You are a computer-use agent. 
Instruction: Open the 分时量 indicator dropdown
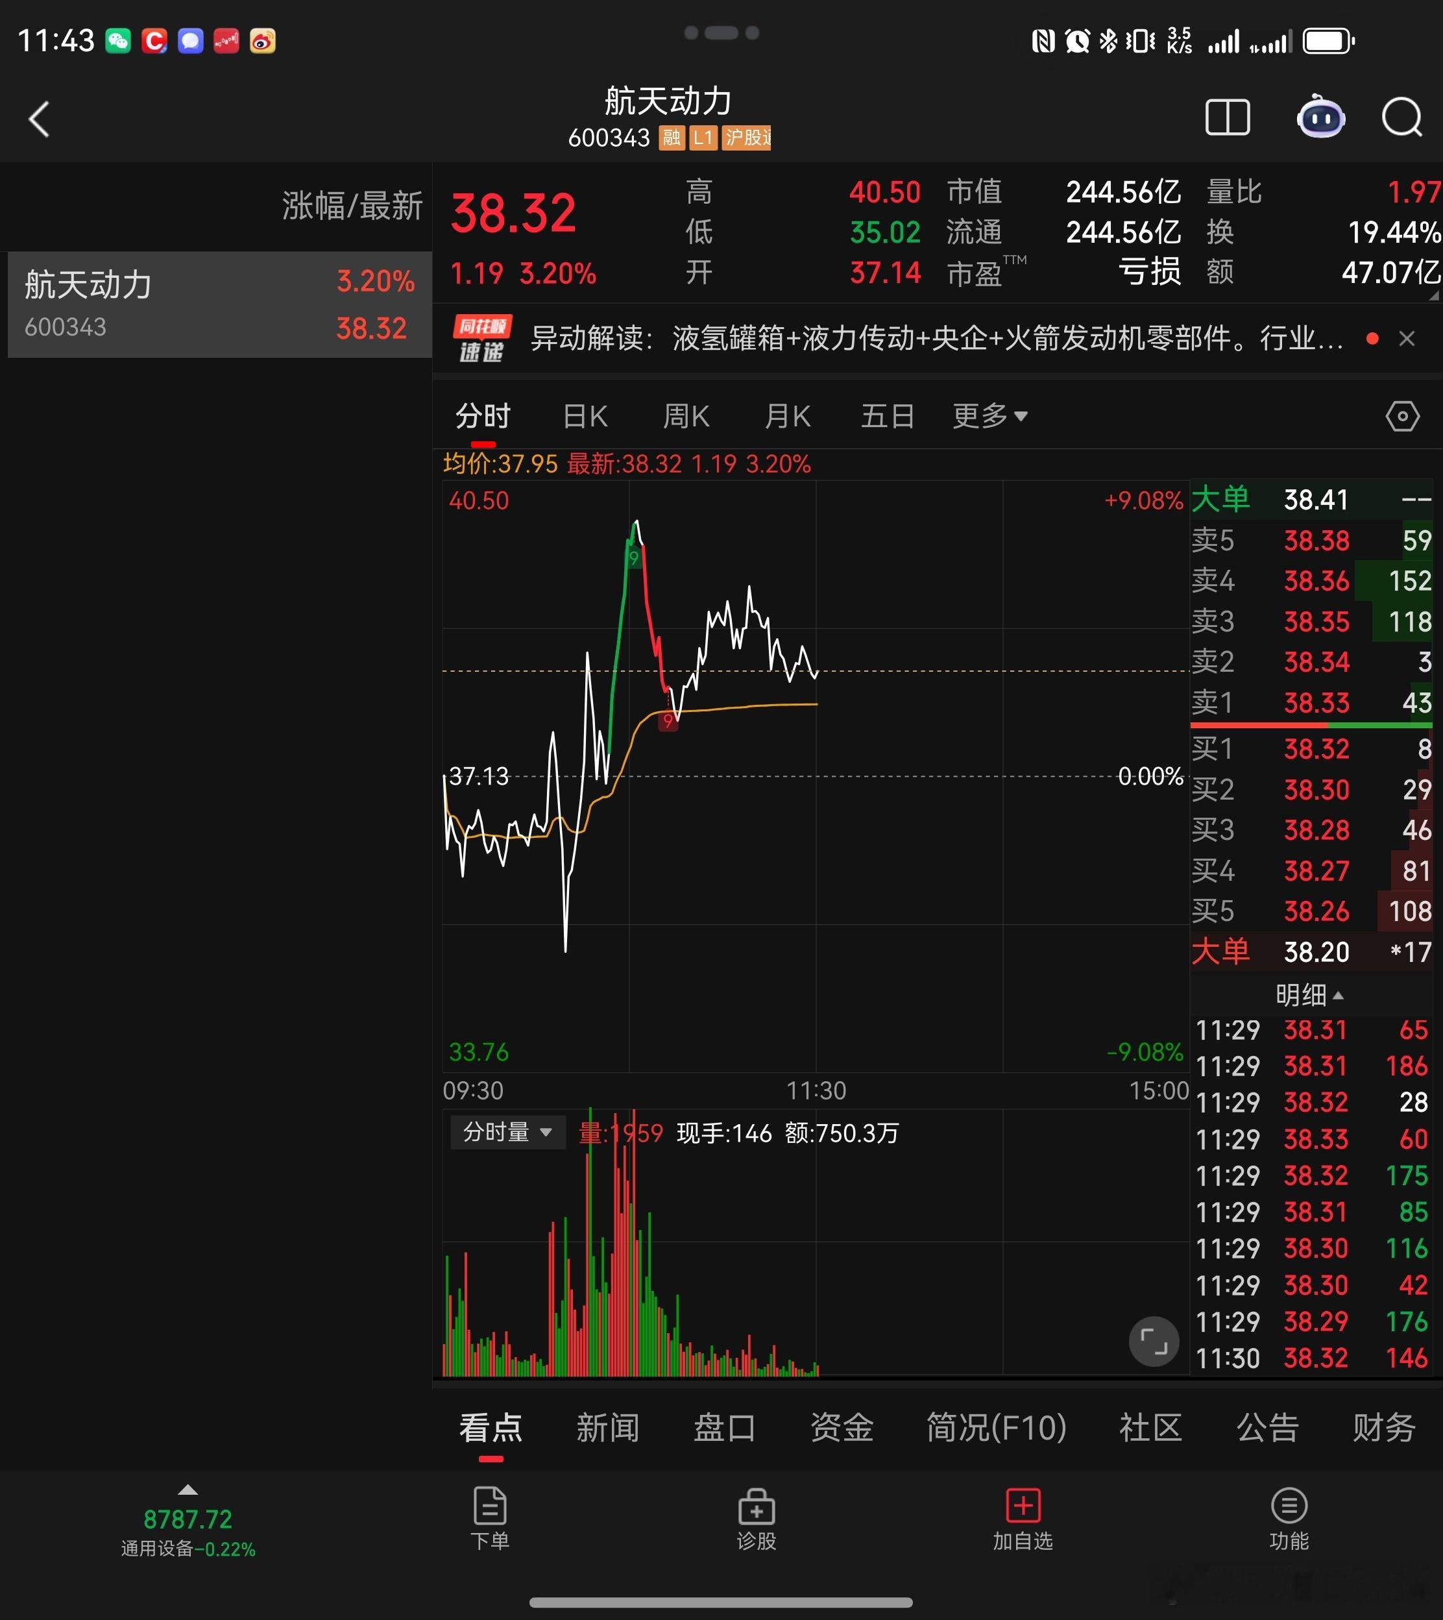point(507,1133)
